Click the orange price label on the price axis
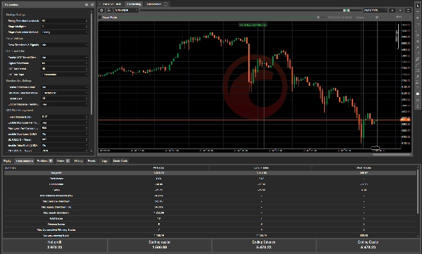The width and height of the screenshot is (422, 254). tap(405, 120)
